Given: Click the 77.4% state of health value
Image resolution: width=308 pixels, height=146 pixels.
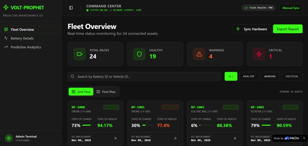Looking at the screenshot, I should click(x=164, y=125).
